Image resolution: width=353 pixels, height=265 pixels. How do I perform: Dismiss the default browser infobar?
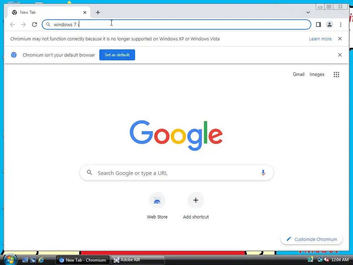(340, 55)
